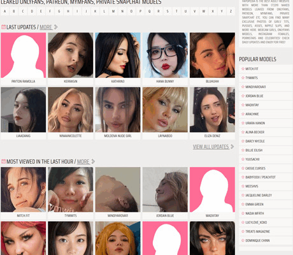Select letter A in the alphabet bar

5,11
